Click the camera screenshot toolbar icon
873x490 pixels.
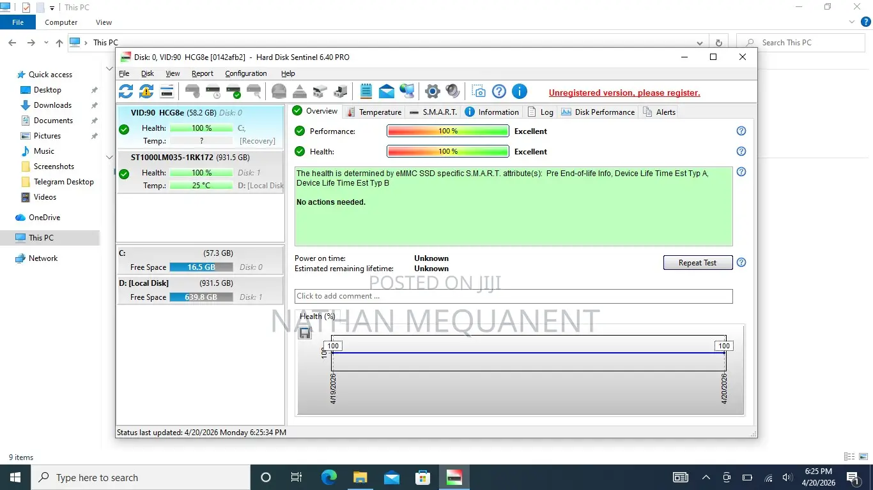coord(478,91)
